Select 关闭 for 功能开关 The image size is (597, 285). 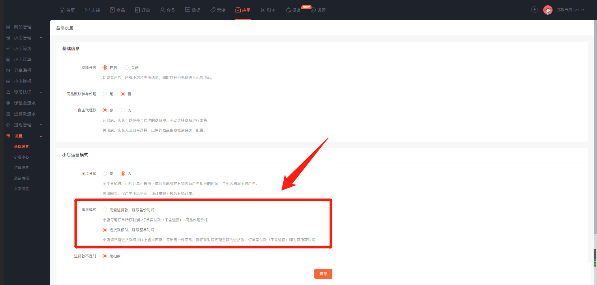[x=127, y=68]
